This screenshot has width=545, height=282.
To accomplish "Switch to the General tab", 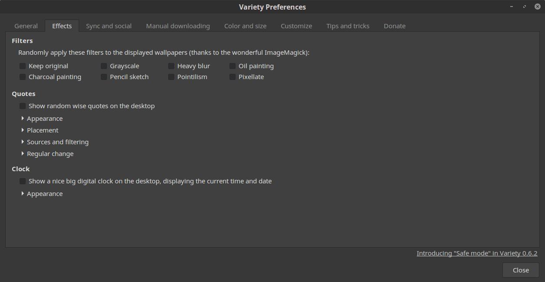I will (26, 26).
